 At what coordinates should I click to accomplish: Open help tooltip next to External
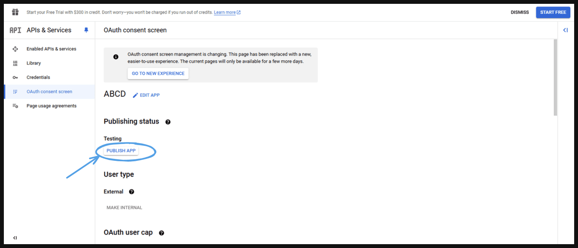click(131, 192)
